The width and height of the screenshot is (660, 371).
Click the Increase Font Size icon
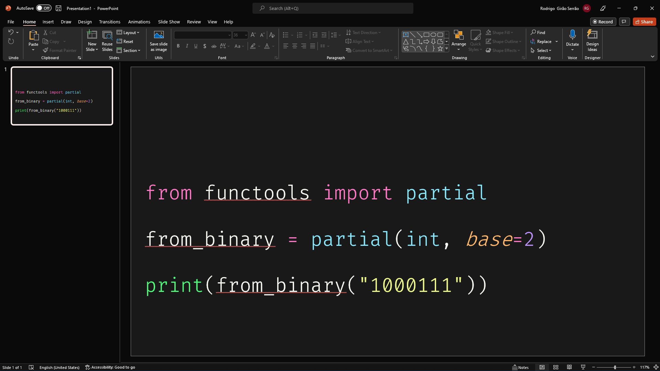pos(253,35)
